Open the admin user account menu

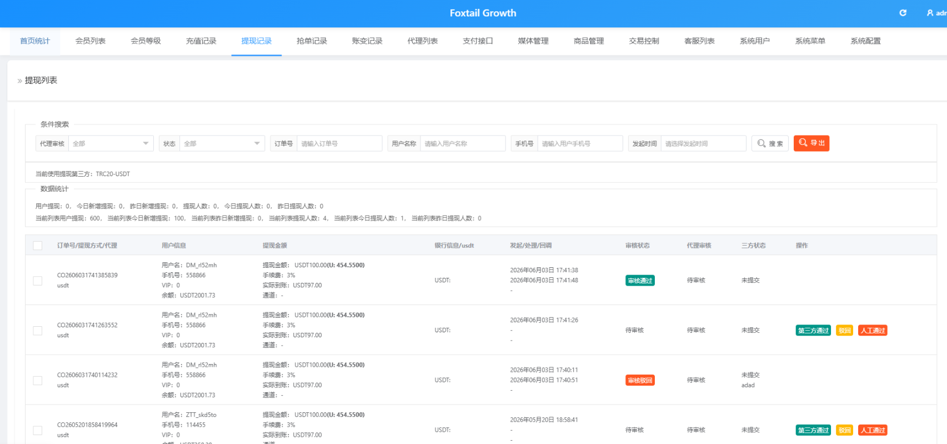tap(936, 13)
